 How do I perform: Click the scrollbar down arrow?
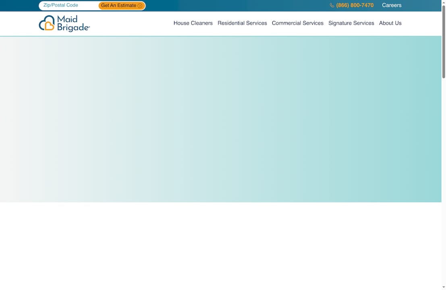click(x=444, y=288)
